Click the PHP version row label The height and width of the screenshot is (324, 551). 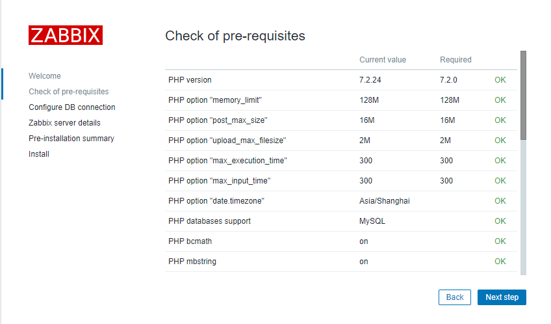(190, 80)
